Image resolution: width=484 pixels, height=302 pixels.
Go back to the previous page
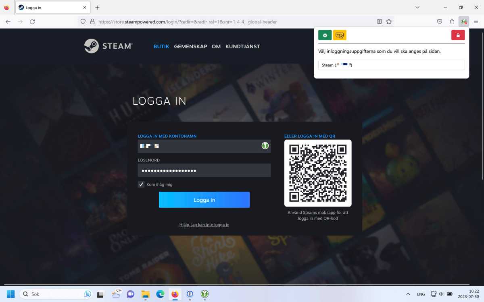click(x=8, y=22)
